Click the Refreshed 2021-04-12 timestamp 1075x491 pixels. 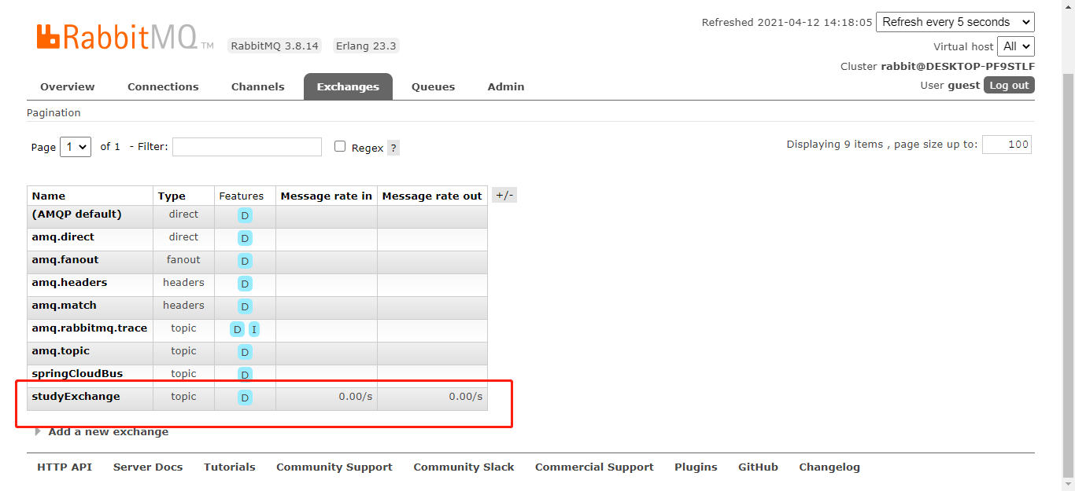point(787,22)
